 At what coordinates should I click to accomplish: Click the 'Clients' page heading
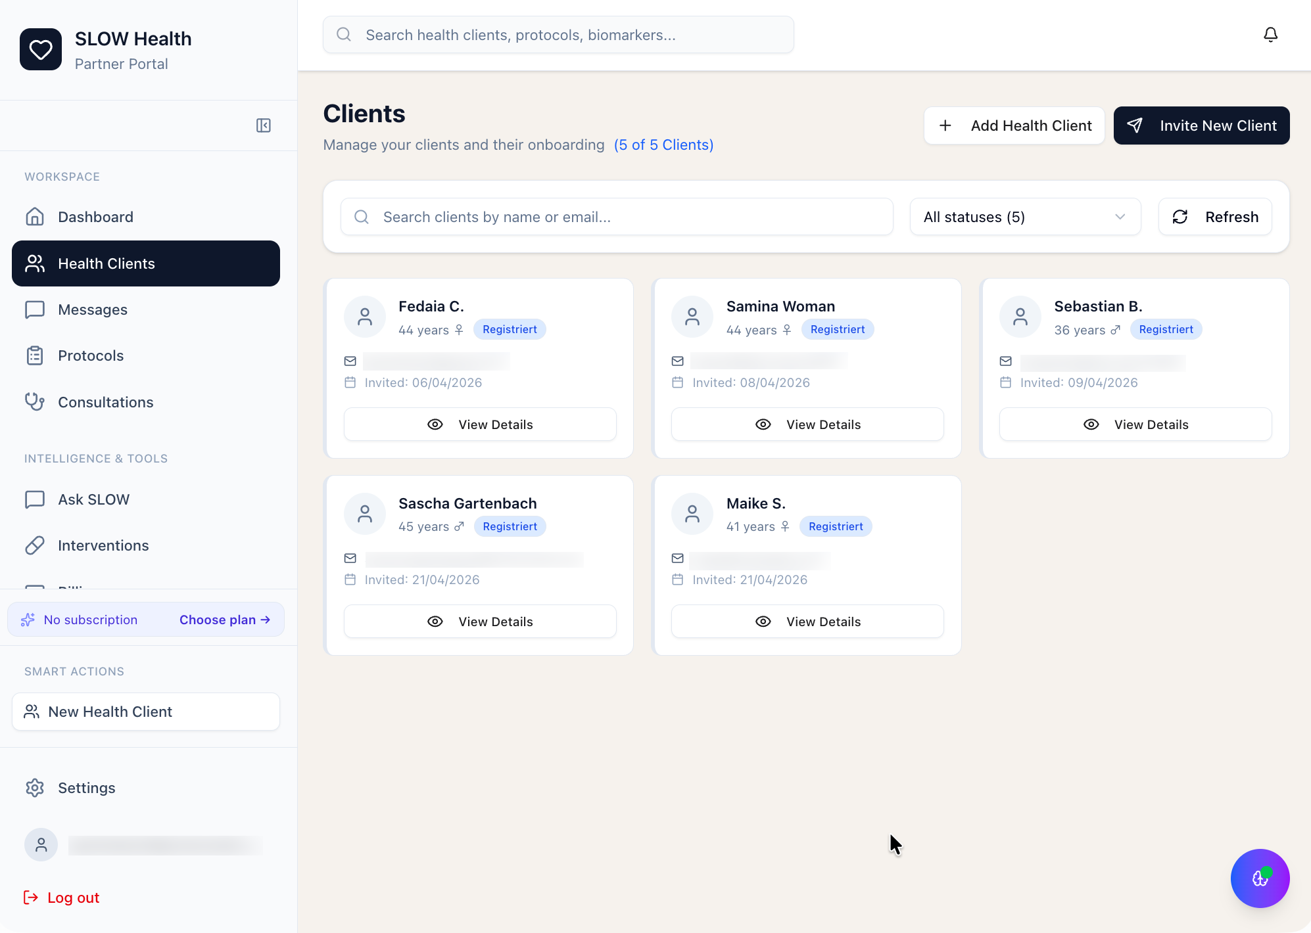coord(364,114)
